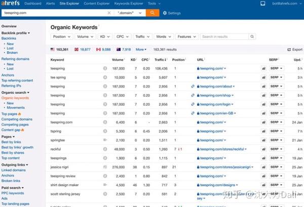The image size is (304, 207).
Task: Open the KD filter dropdown
Action: click(x=105, y=36)
